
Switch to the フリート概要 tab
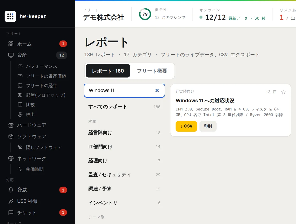coord(152,71)
